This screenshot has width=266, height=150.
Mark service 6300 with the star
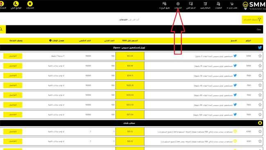click(260, 132)
